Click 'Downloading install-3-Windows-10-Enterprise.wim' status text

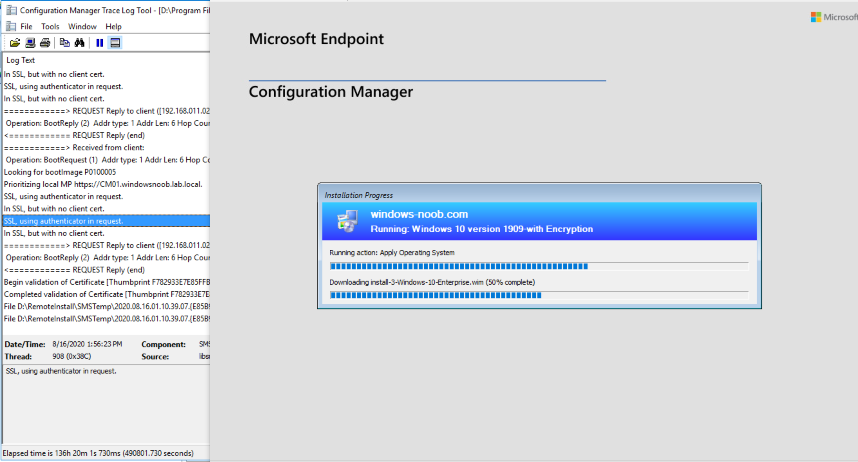[x=432, y=282]
